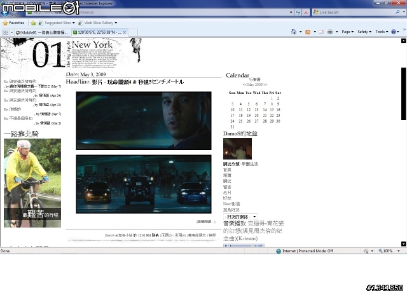This screenshot has width=407, height=293.
Task: Expand the RSS feeds dropdown arrow
Action: [x=315, y=32]
